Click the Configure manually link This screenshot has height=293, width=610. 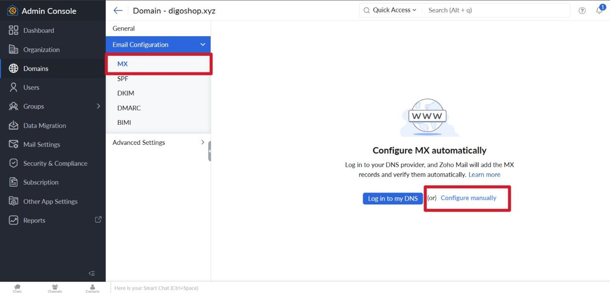point(468,198)
